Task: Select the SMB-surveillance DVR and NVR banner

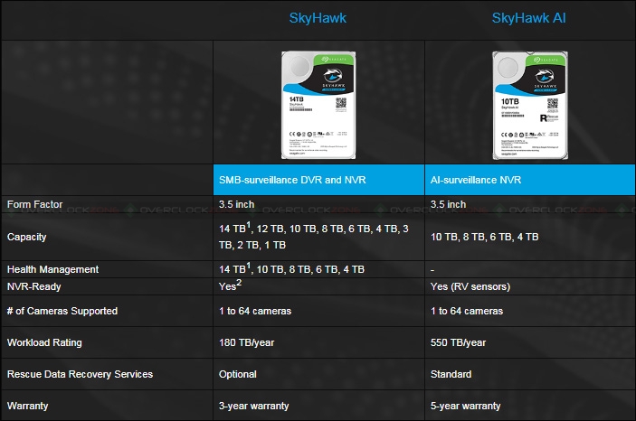Action: (318, 180)
